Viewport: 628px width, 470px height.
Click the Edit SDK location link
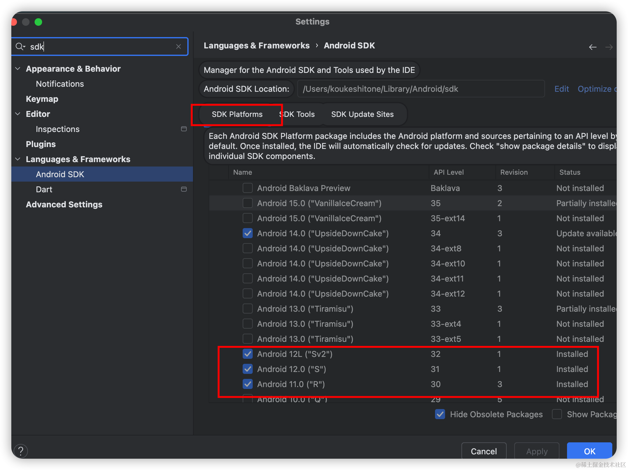click(x=561, y=89)
